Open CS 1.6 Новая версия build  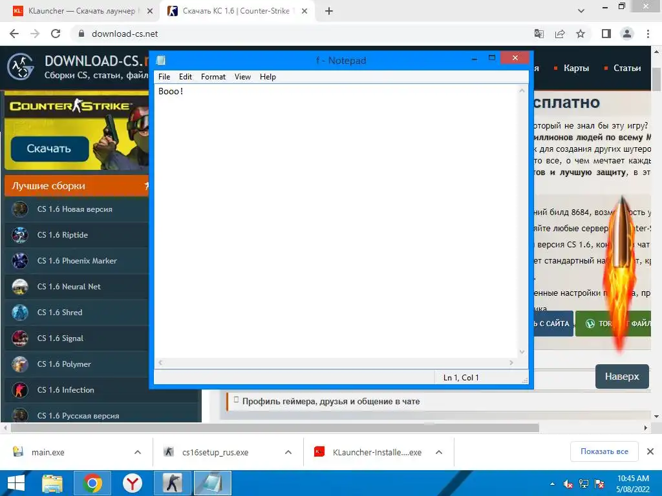74,209
